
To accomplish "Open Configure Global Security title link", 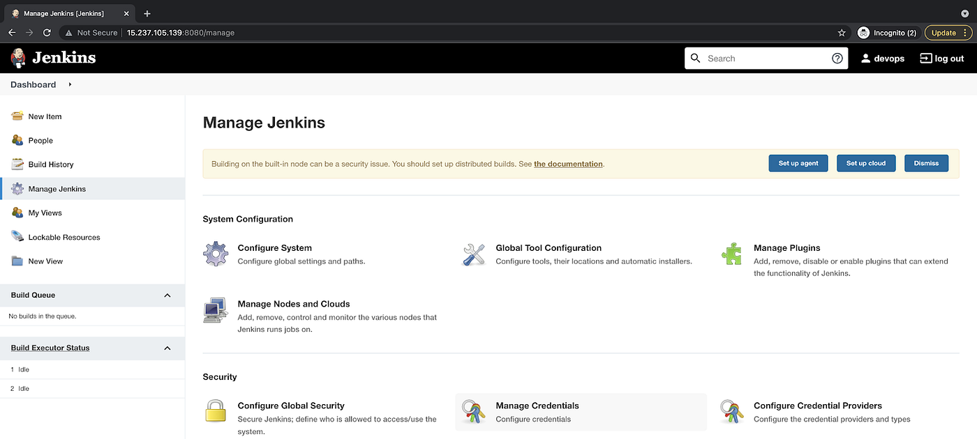I will click(x=291, y=406).
